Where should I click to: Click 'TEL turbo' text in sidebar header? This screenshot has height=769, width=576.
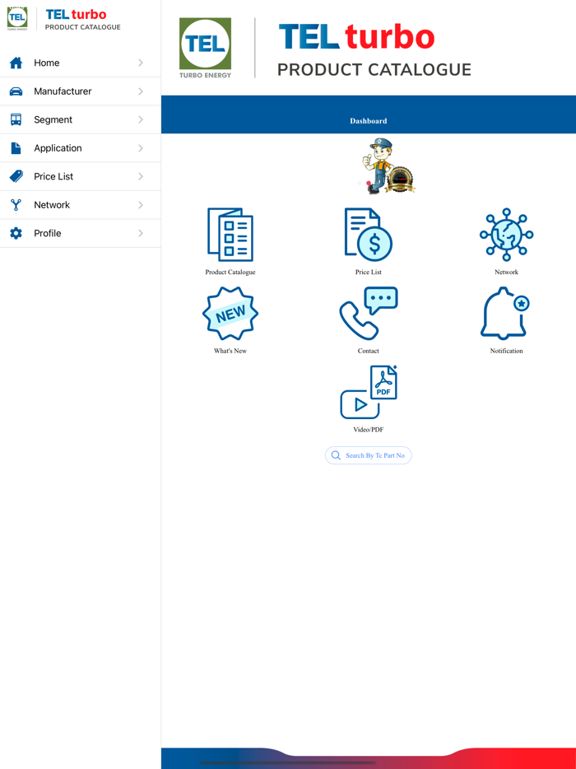point(76,14)
